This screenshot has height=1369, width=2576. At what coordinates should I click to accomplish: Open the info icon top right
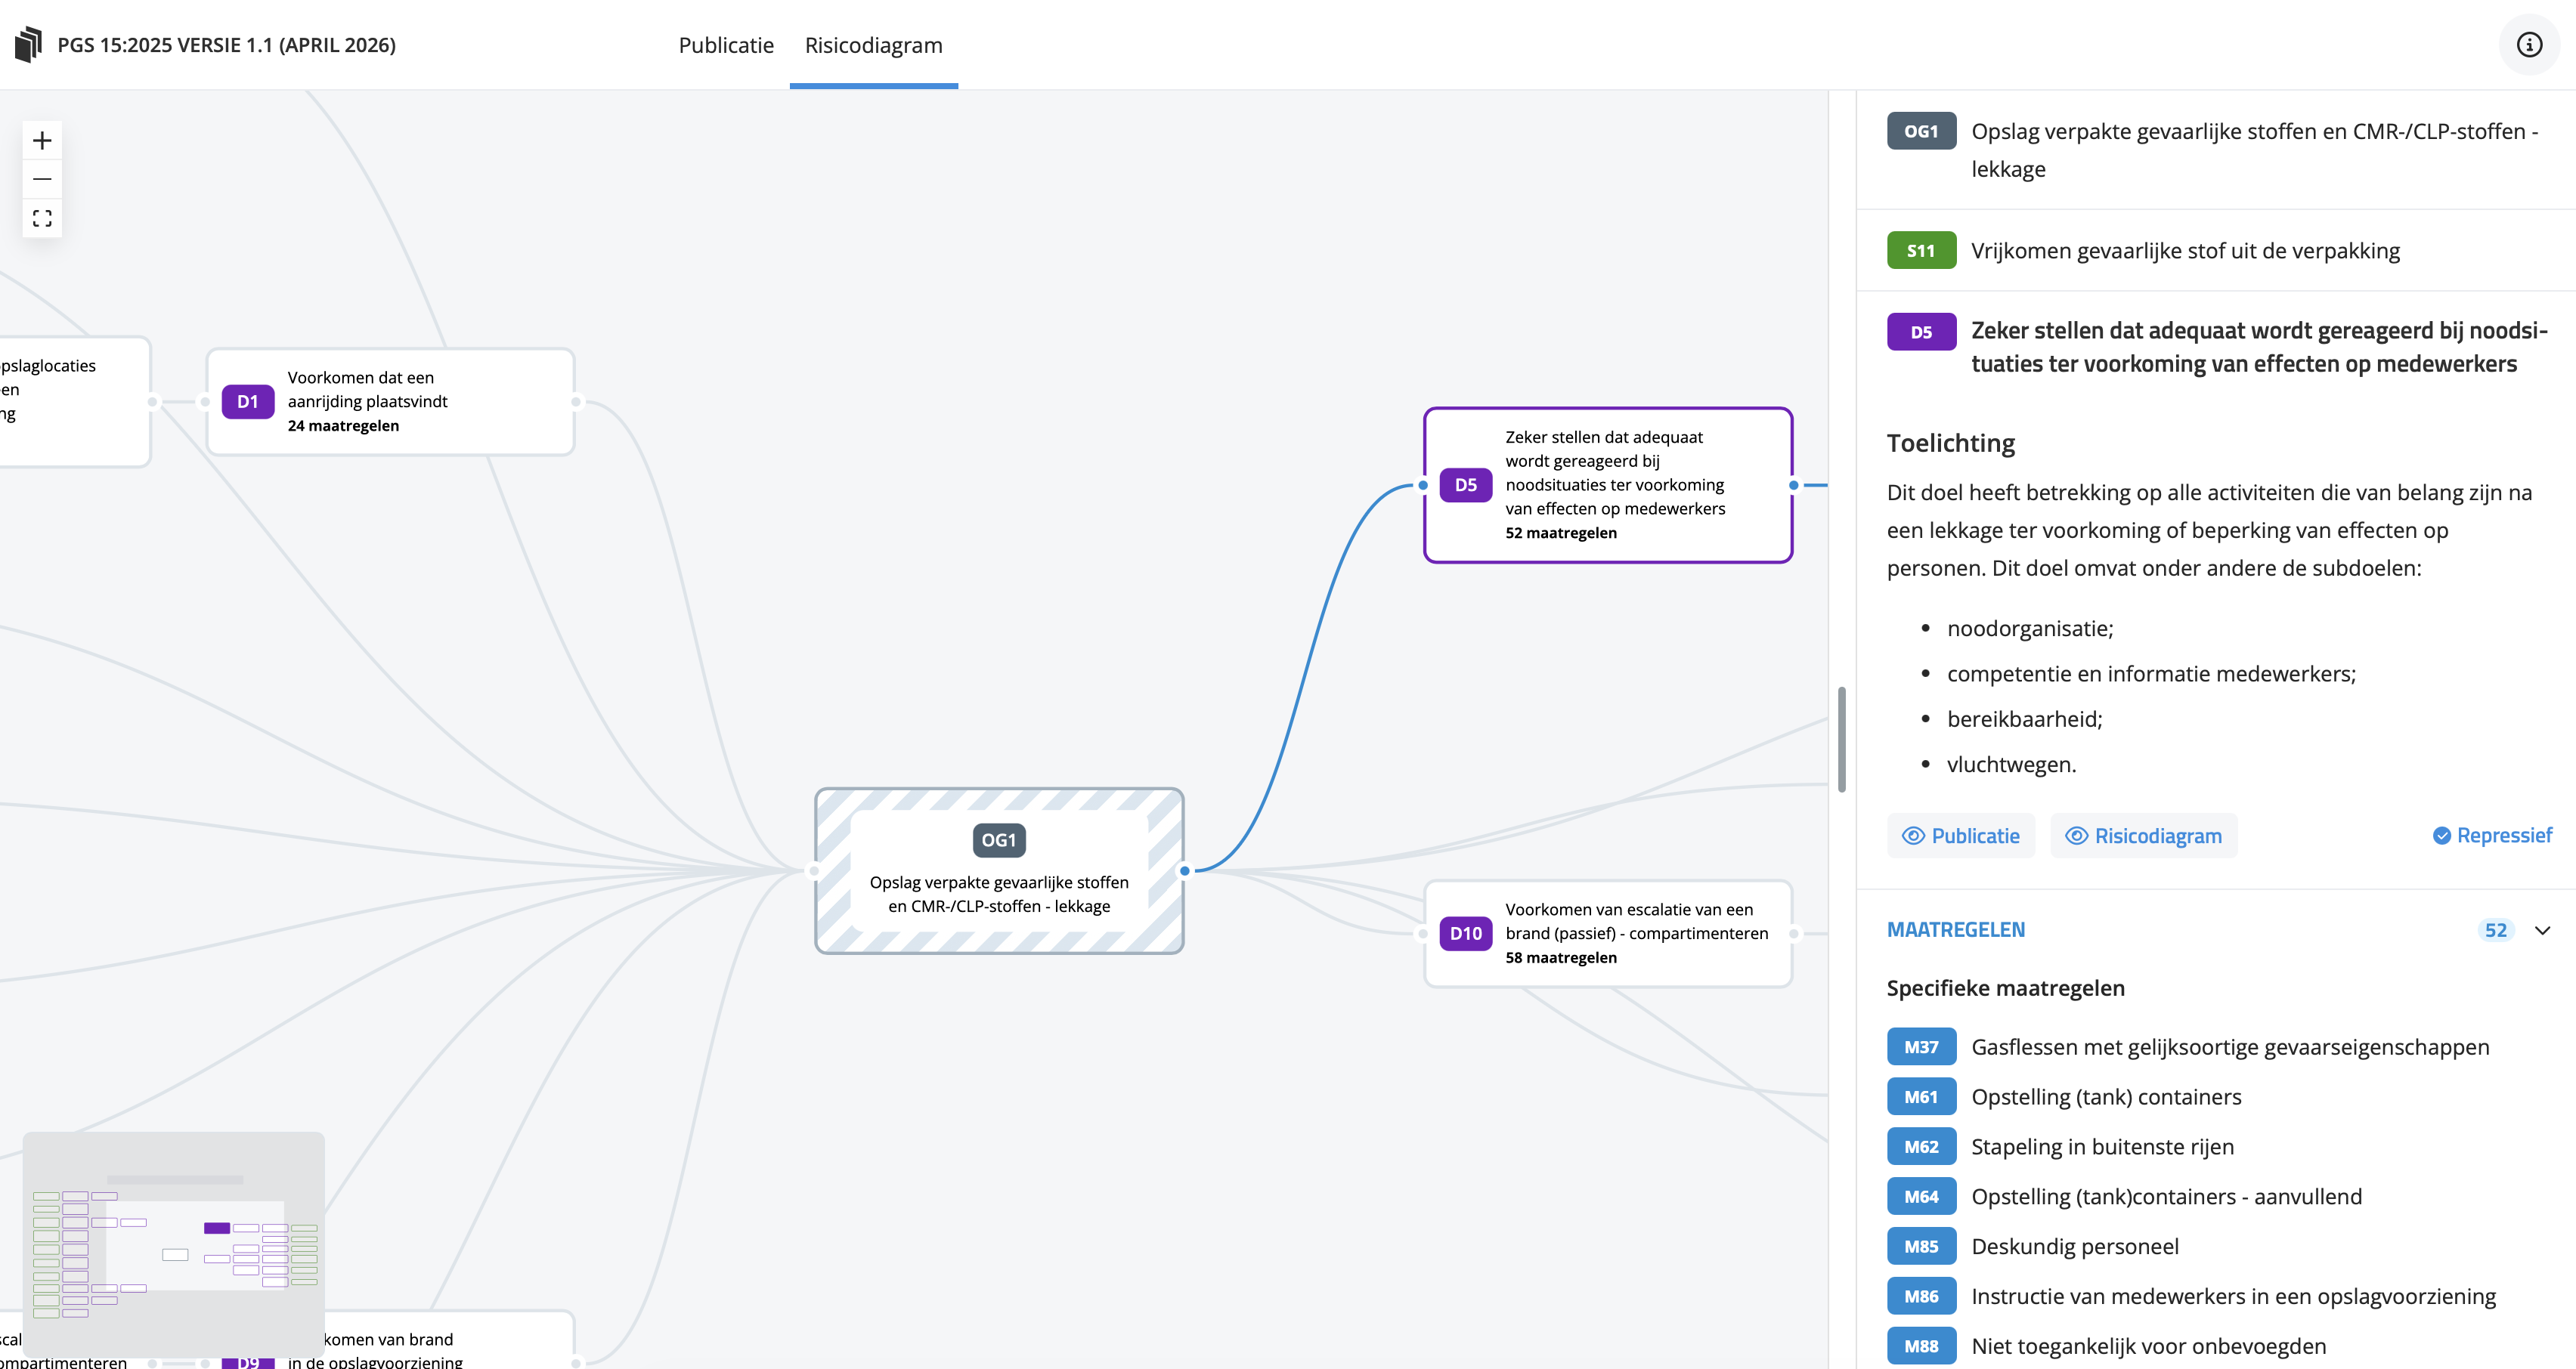[x=2529, y=45]
